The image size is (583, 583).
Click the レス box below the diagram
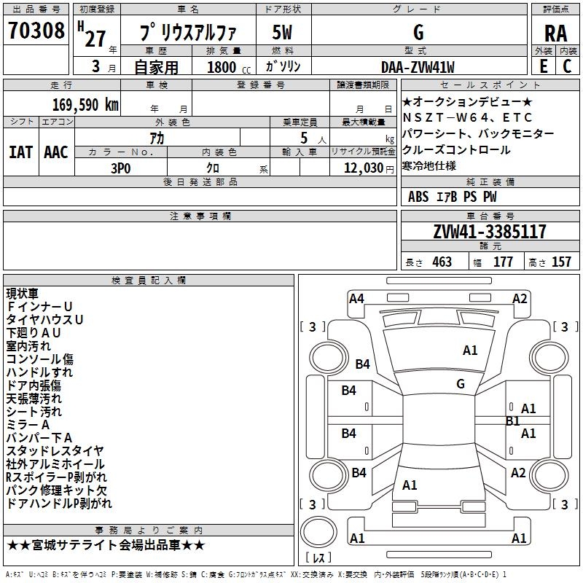point(321,558)
